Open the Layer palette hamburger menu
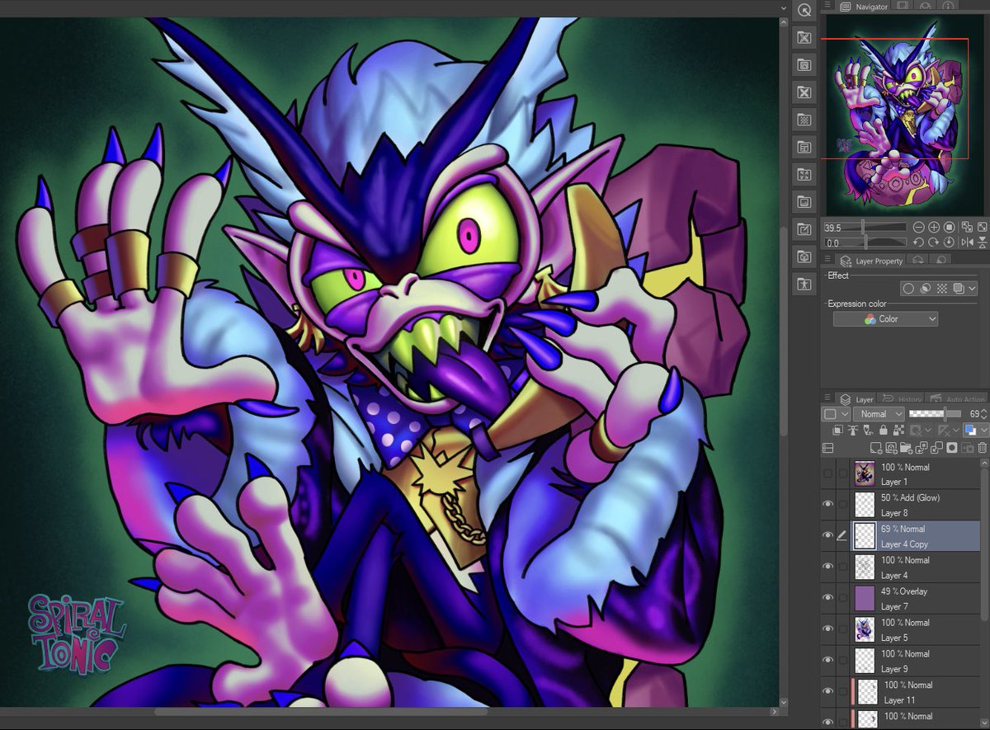The height and width of the screenshot is (730, 990). click(x=827, y=398)
